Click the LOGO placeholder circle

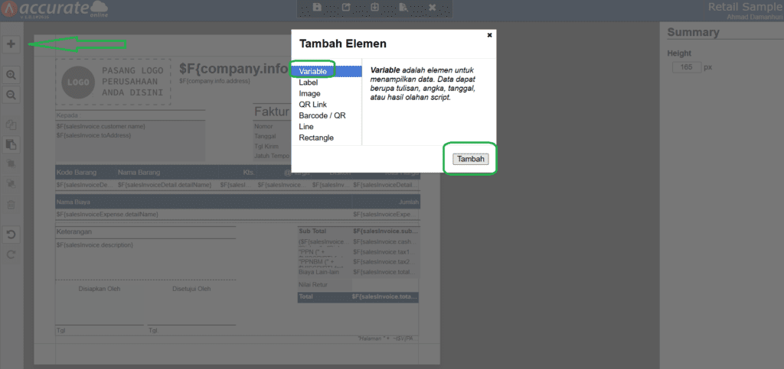pos(78,82)
